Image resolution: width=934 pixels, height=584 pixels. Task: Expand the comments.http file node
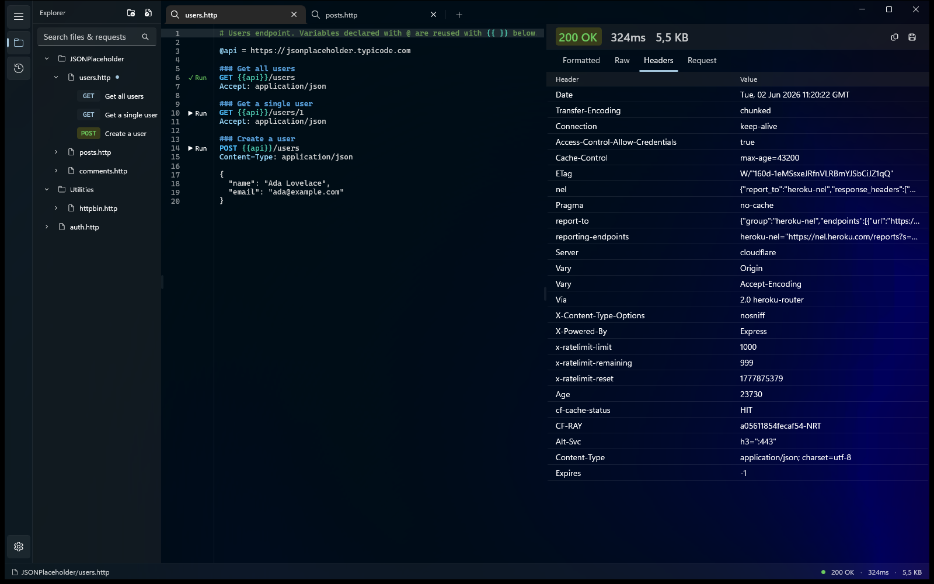coord(56,171)
